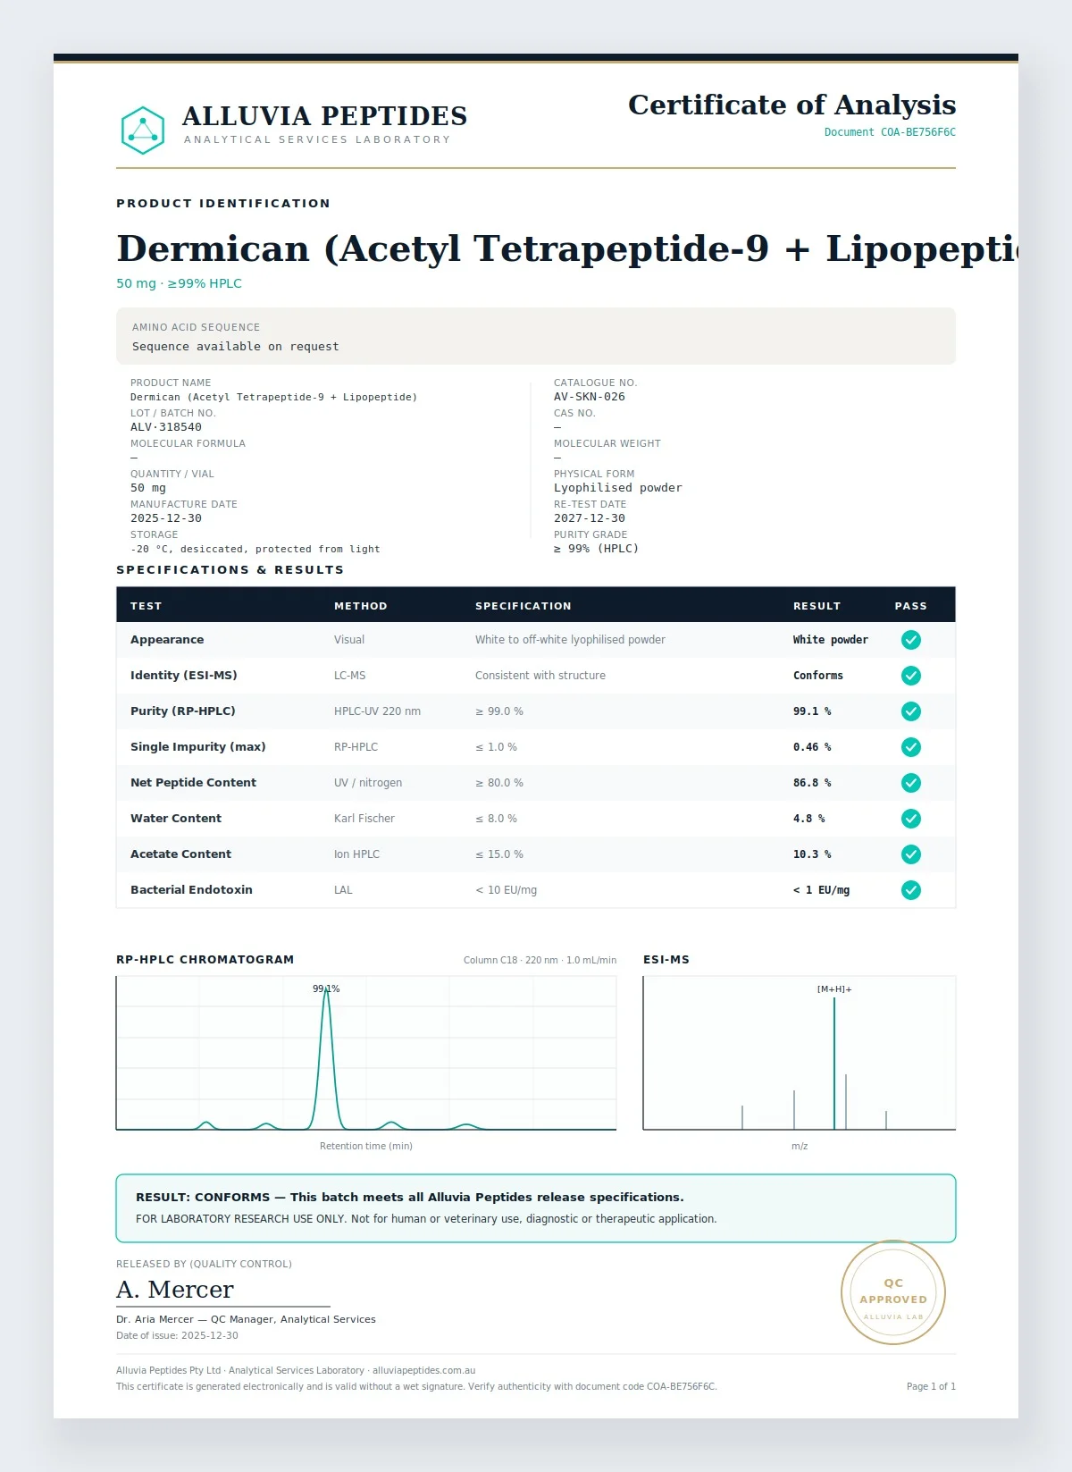Click the pass checkmark for Net Peptide Content
This screenshot has height=1472, width=1072.
[910, 783]
